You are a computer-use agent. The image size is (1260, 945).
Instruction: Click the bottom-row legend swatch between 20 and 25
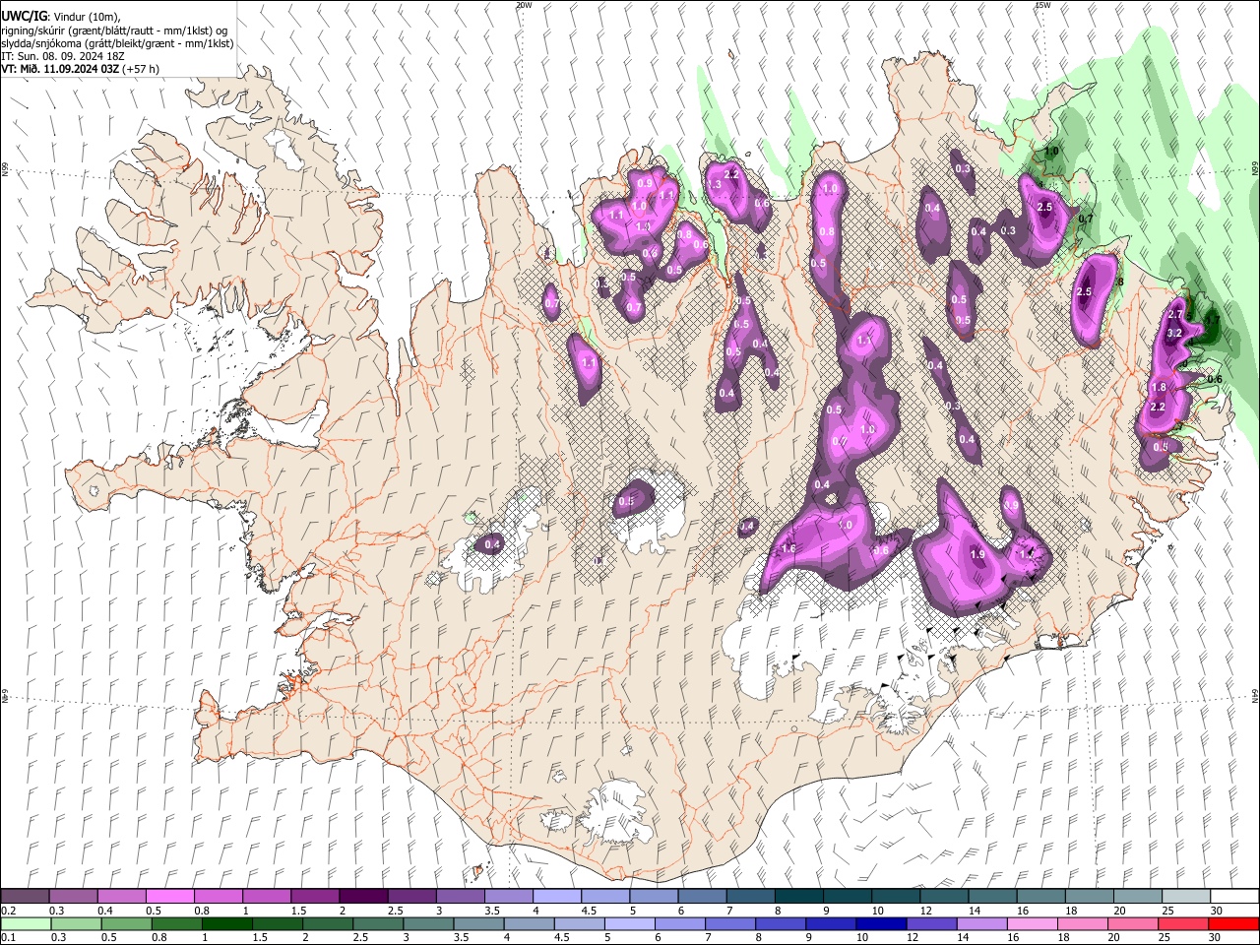pyautogui.click(x=1134, y=923)
